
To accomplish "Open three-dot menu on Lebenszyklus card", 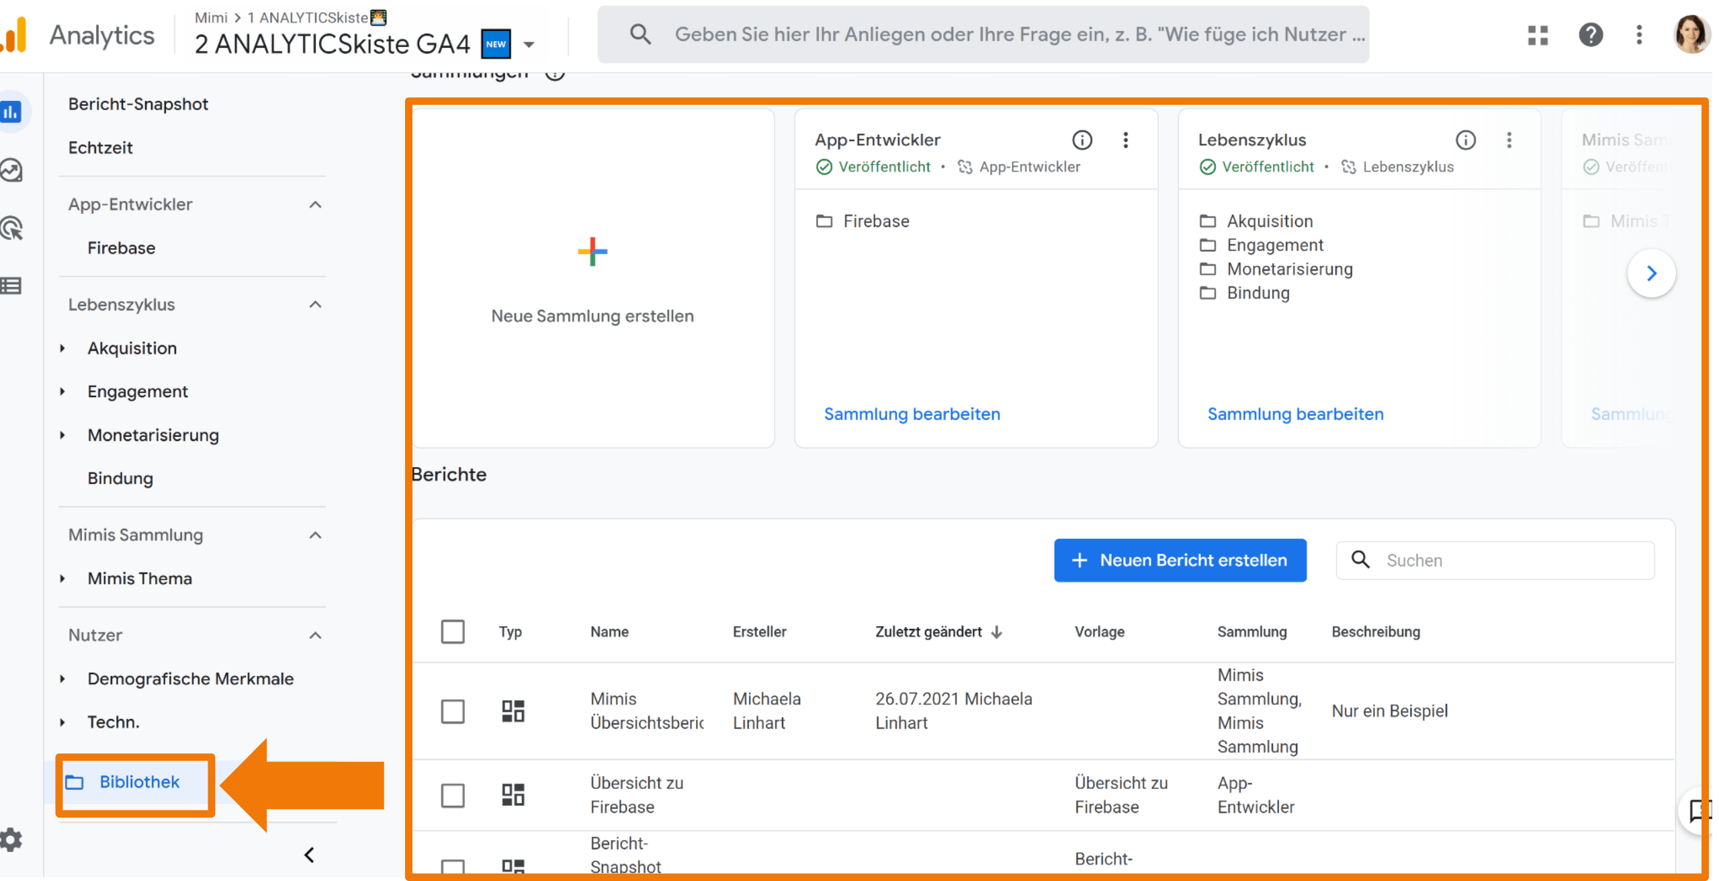I will click(1509, 140).
